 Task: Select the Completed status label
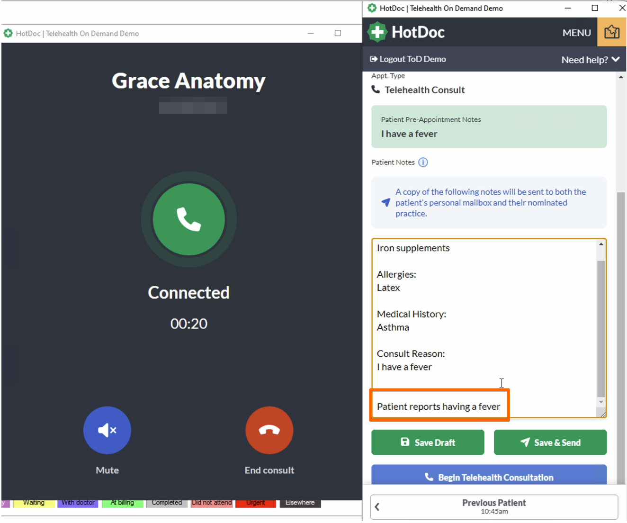tap(167, 503)
